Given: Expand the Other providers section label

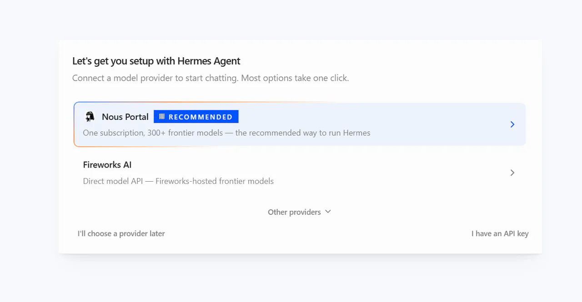Looking at the screenshot, I should pyautogui.click(x=294, y=212).
